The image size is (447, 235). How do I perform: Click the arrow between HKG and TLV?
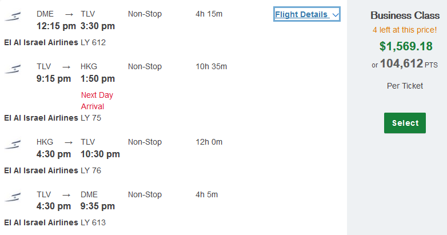tap(69, 142)
